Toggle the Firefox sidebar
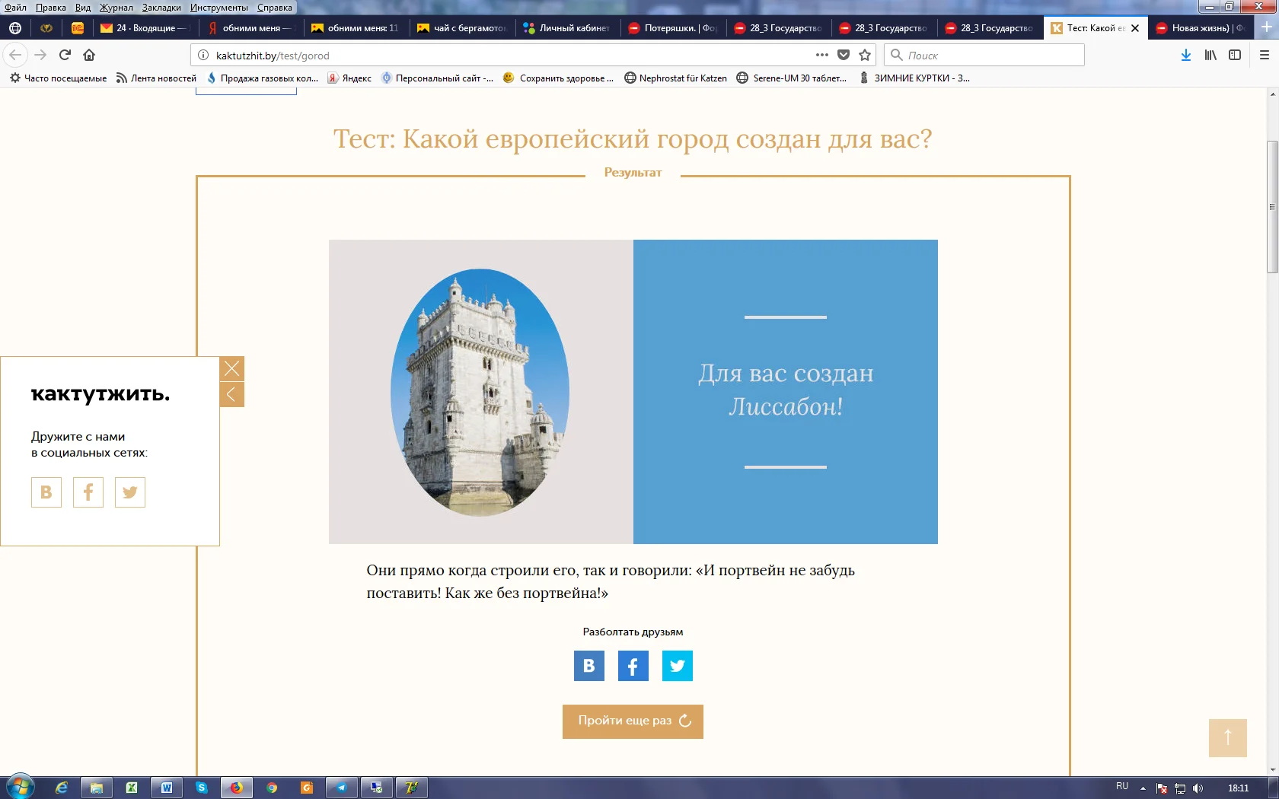1279x799 pixels. coord(1235,55)
